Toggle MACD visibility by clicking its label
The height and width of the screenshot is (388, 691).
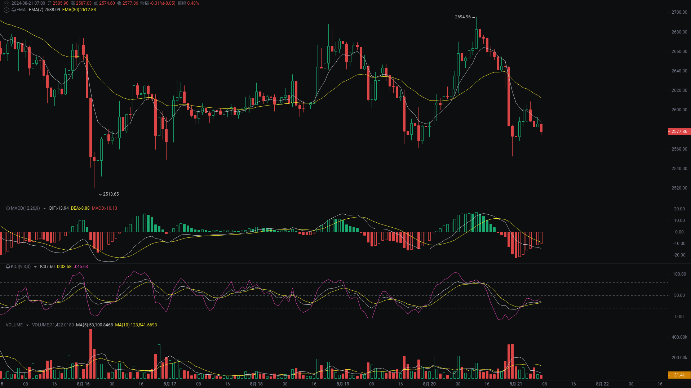pos(25,208)
